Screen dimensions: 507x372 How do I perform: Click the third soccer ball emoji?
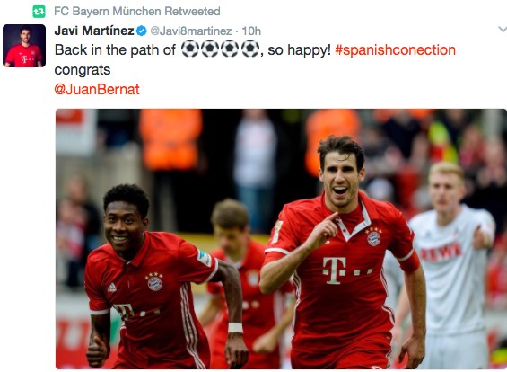coord(230,49)
